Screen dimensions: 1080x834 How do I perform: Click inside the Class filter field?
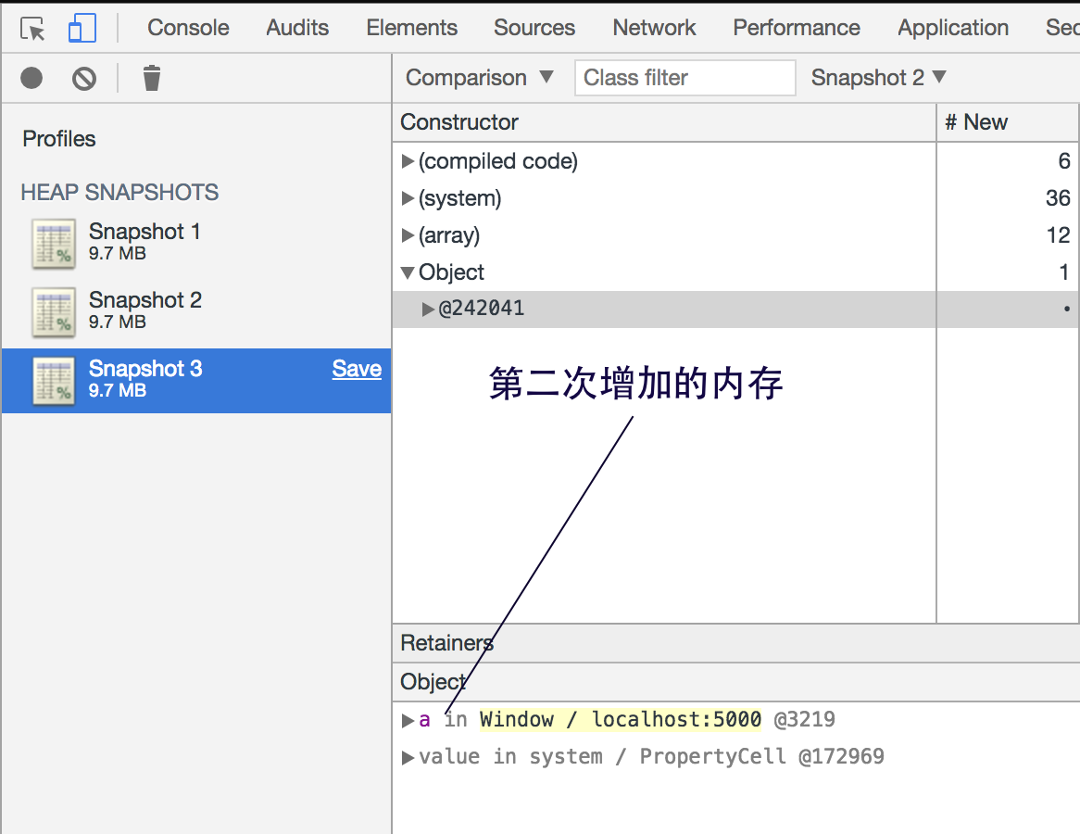click(x=684, y=78)
